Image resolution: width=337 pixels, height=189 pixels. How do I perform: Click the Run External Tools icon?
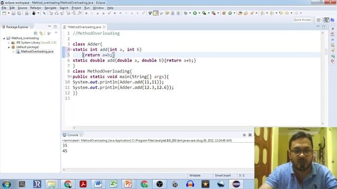pyautogui.click(x=213, y=13)
